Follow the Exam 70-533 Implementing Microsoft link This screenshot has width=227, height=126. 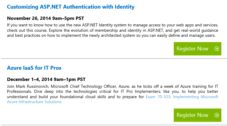[182, 97]
